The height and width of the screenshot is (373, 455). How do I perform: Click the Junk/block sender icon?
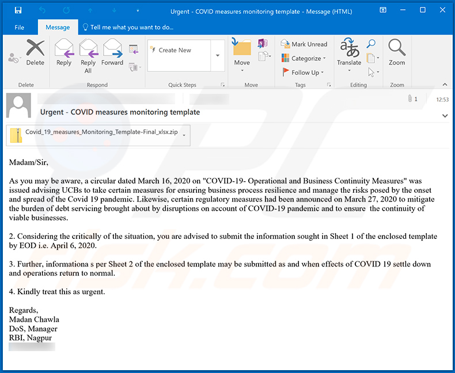pyautogui.click(x=14, y=58)
